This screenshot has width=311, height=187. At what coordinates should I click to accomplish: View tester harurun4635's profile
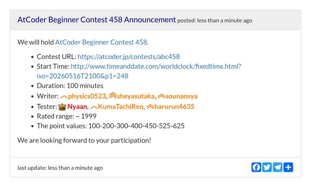(x=174, y=107)
